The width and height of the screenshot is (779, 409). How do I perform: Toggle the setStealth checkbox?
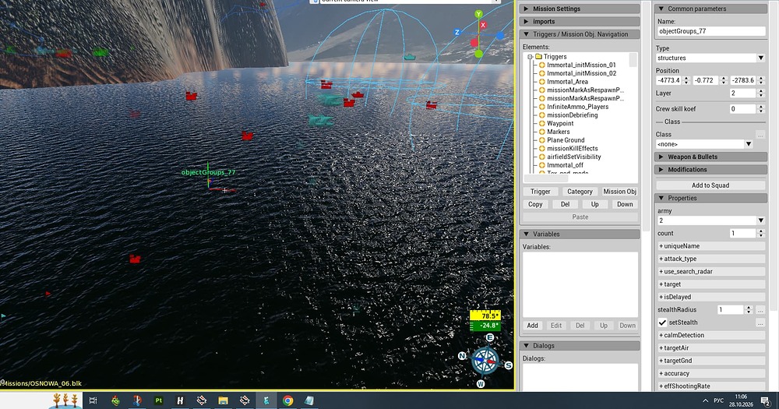[662, 323]
